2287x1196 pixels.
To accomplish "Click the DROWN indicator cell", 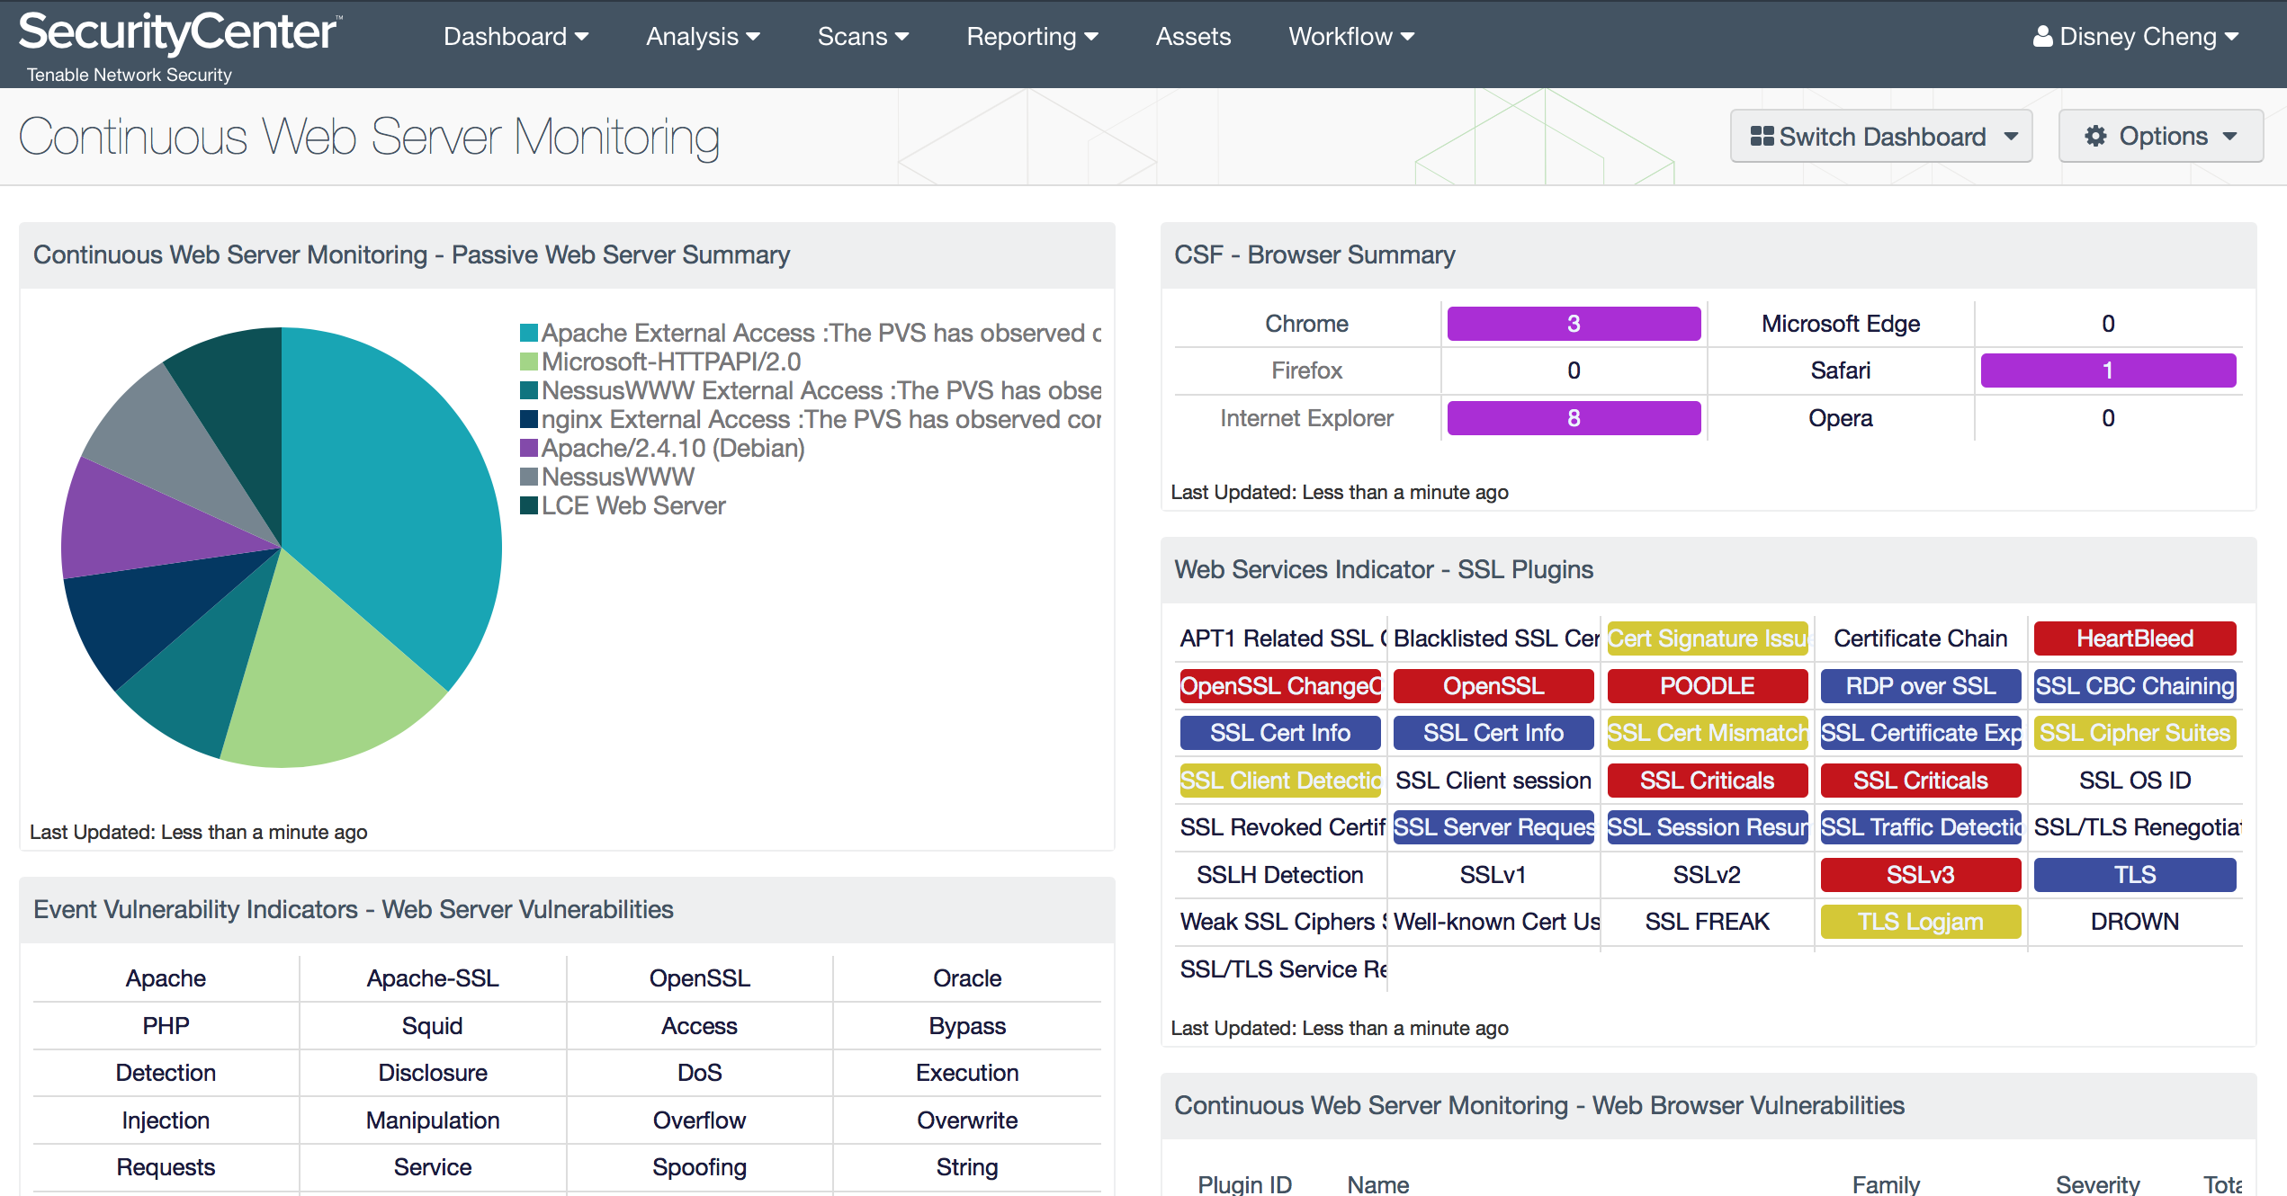I will pyautogui.click(x=2135, y=922).
